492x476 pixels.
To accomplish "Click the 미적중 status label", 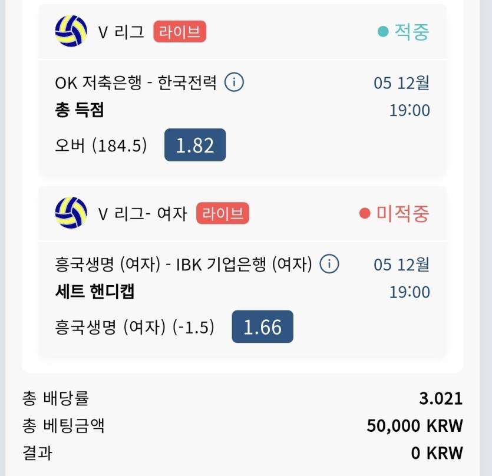I will tap(403, 213).
